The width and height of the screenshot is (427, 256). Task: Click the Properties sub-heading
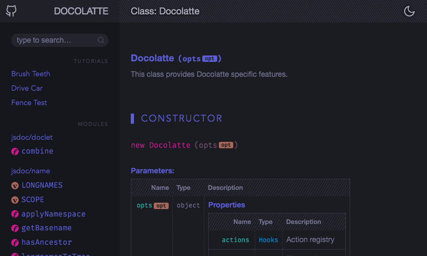pos(226,205)
